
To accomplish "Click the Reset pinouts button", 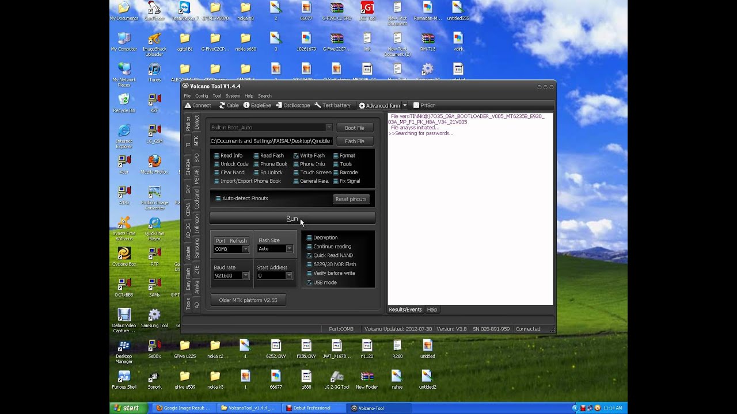I will pos(351,199).
